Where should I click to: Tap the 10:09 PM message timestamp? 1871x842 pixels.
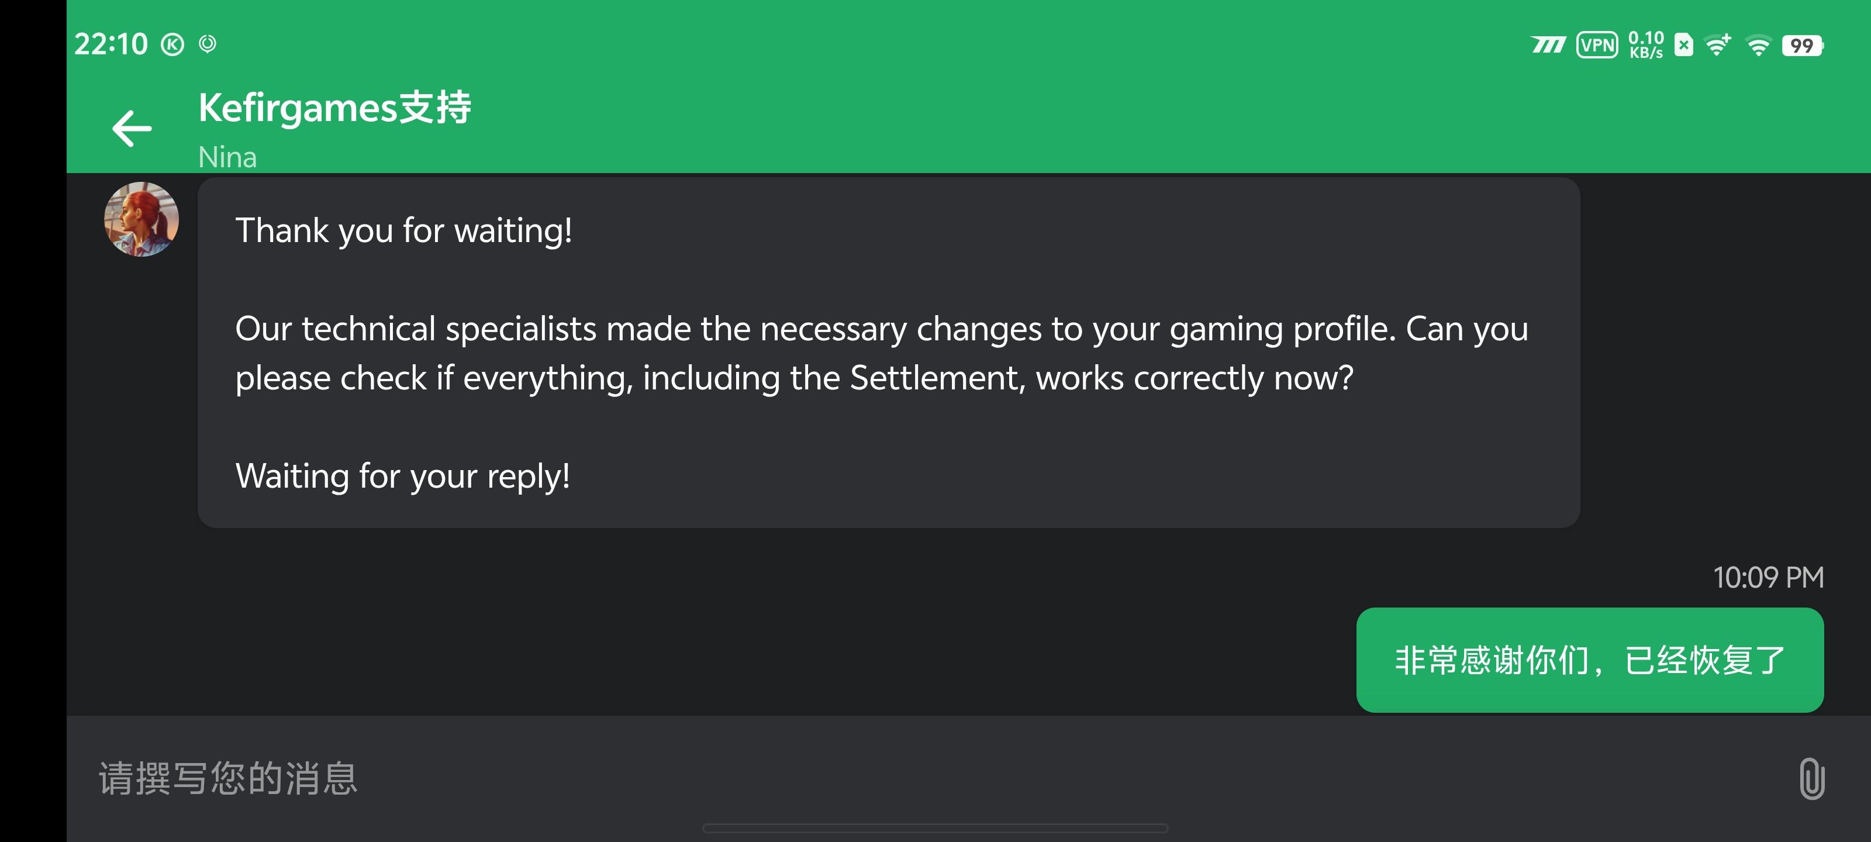pyautogui.click(x=1768, y=578)
